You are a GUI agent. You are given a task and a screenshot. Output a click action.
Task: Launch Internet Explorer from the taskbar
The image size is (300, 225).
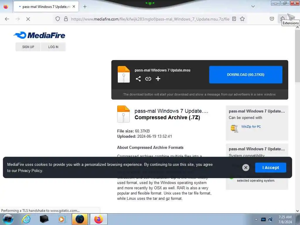coord(26,219)
